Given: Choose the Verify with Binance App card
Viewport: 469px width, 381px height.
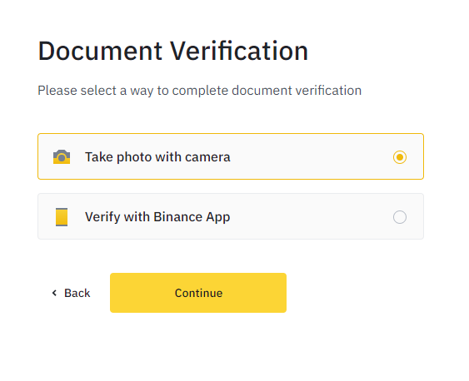Looking at the screenshot, I should [231, 216].
